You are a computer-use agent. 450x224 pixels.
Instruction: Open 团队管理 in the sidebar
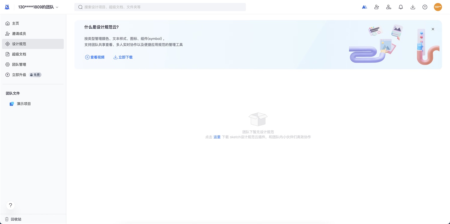(x=19, y=64)
